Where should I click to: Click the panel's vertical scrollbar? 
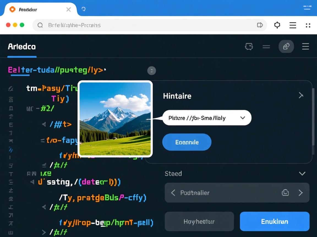[x=313, y=121]
